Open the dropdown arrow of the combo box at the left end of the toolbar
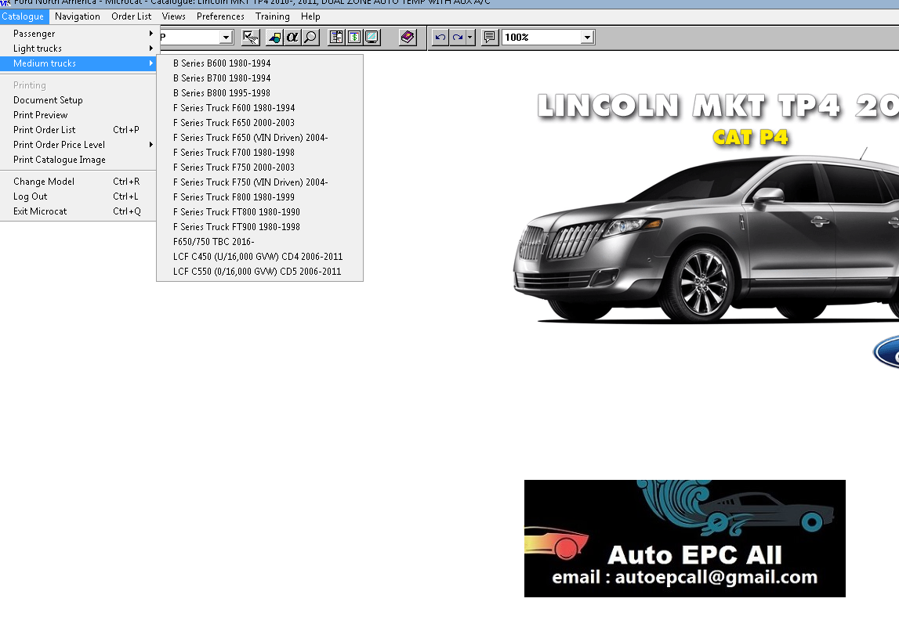The width and height of the screenshot is (899, 620). [x=226, y=38]
